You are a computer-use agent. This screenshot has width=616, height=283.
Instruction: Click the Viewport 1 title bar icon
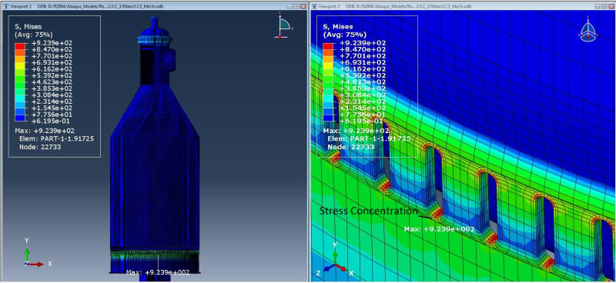click(5, 7)
